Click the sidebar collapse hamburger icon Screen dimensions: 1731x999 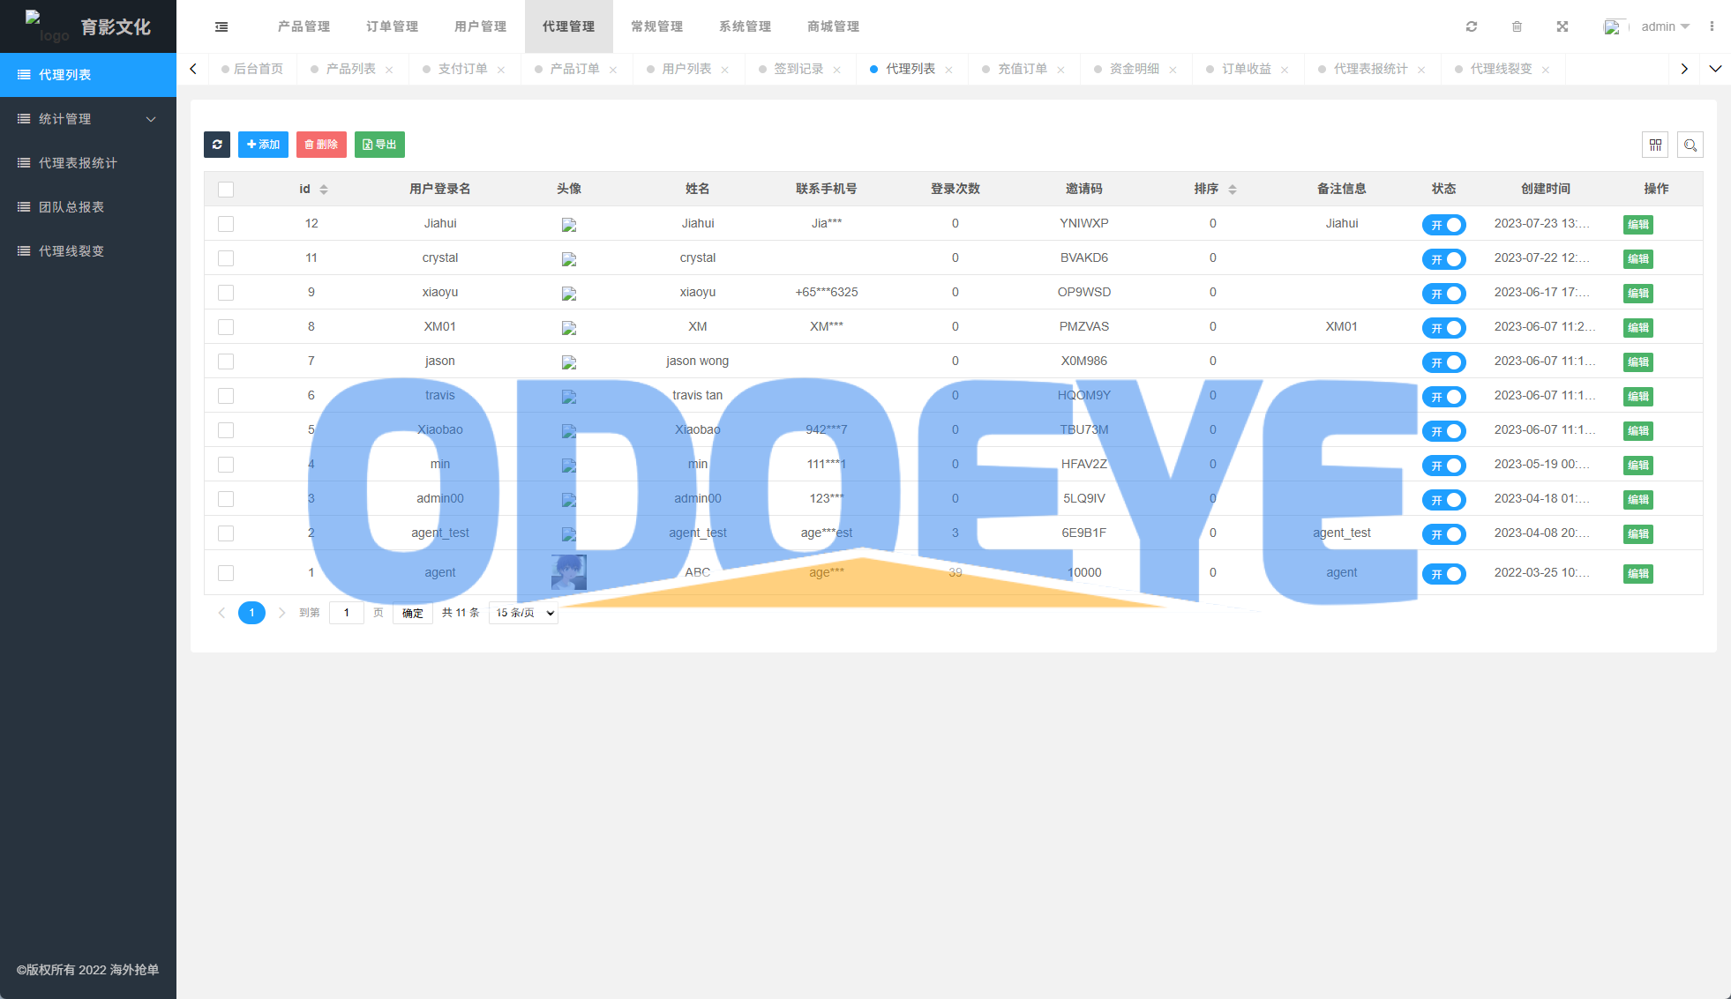tap(221, 26)
